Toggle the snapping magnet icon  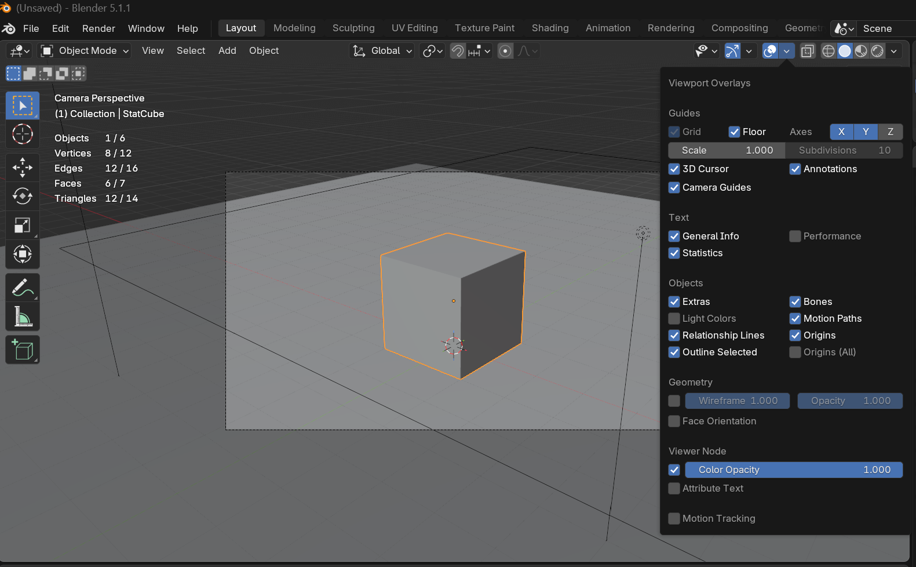458,51
